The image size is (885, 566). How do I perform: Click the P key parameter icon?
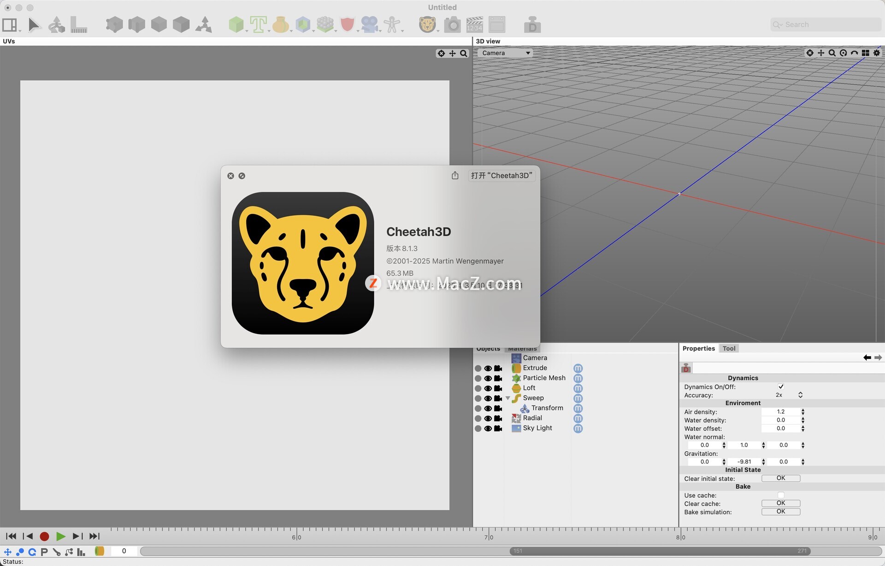point(44,552)
